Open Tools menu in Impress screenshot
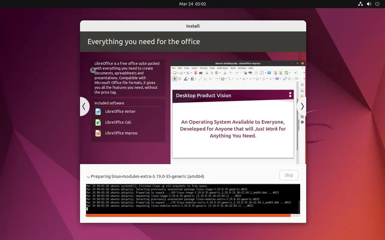Screen dimensions: 385x240 233,68
